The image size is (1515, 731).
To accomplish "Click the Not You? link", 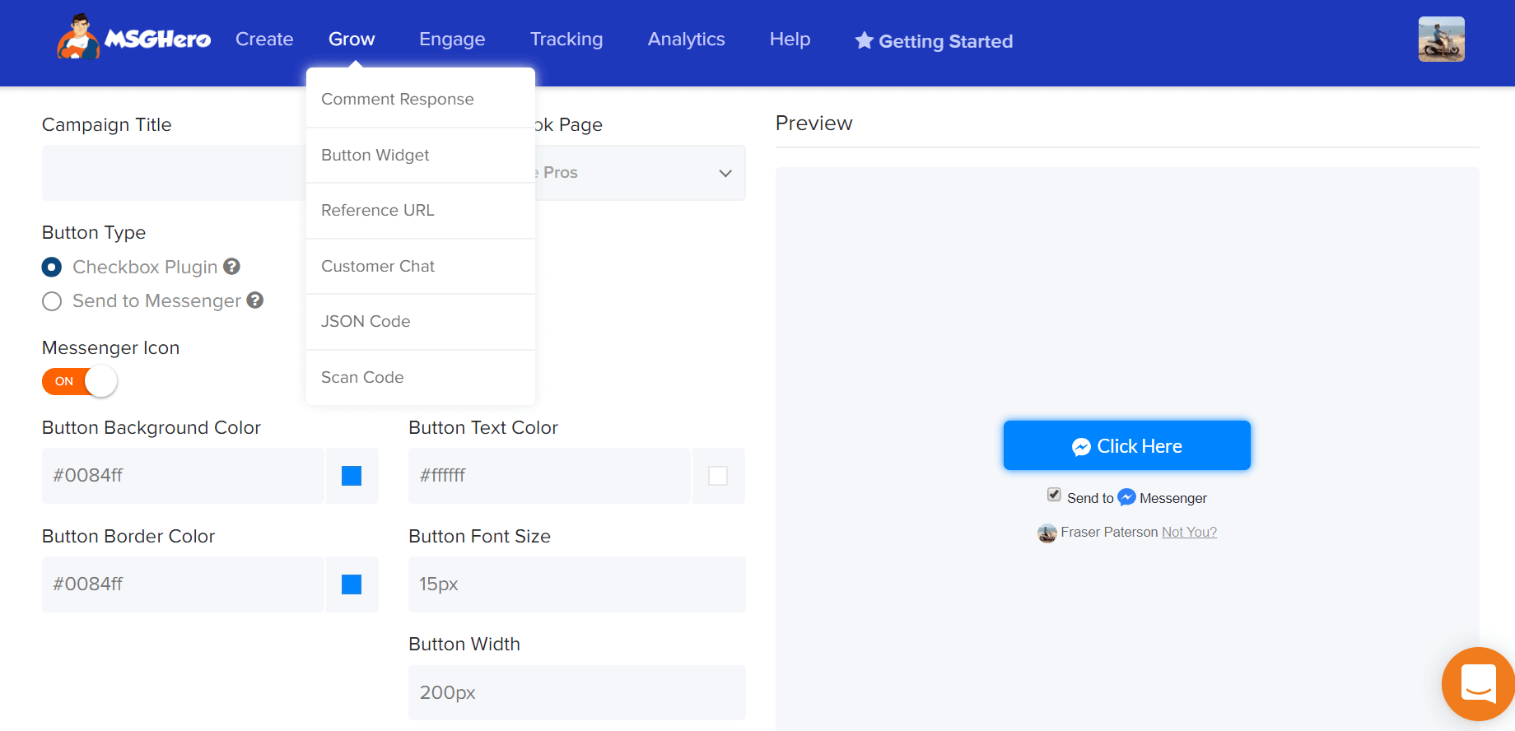I will (x=1189, y=532).
